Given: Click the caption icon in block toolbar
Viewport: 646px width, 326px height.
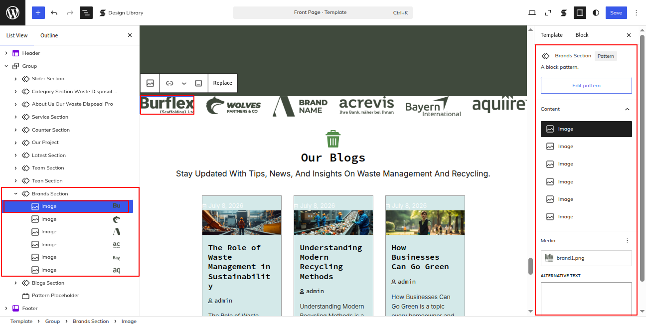Looking at the screenshot, I should 198,83.
